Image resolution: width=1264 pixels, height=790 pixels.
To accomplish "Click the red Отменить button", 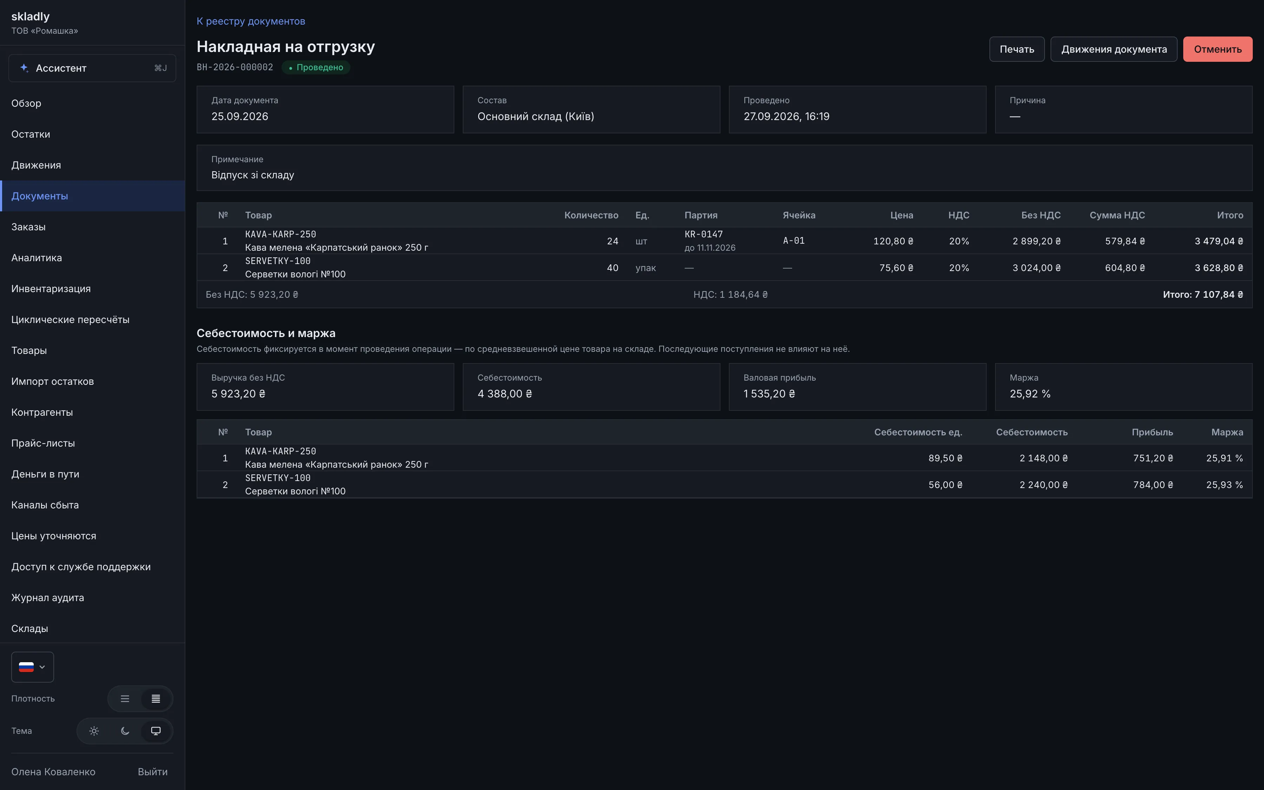I will tap(1218, 49).
